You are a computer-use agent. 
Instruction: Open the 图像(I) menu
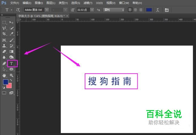[39, 3]
